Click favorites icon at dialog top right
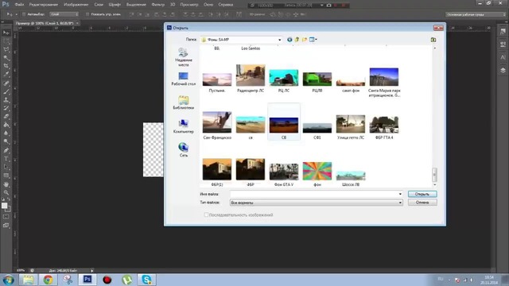The width and height of the screenshot is (509, 286). coord(433,40)
